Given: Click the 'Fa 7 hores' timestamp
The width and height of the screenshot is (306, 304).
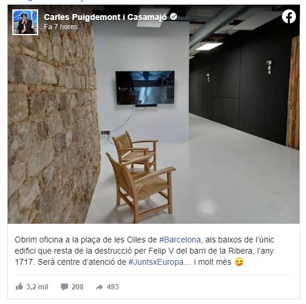Looking at the screenshot, I should (x=60, y=27).
